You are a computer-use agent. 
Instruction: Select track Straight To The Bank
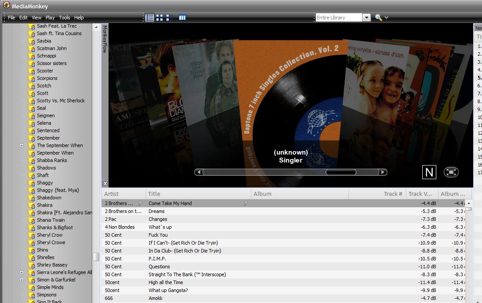187,274
